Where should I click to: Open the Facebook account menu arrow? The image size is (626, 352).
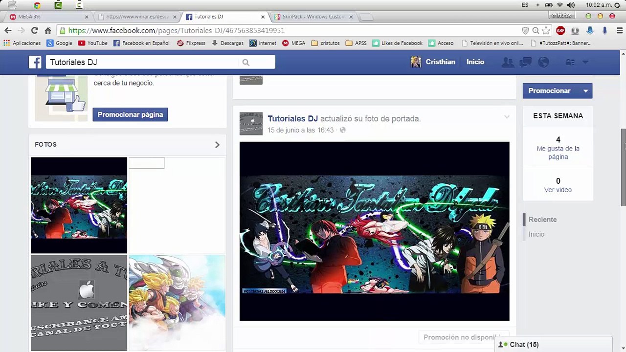[585, 62]
